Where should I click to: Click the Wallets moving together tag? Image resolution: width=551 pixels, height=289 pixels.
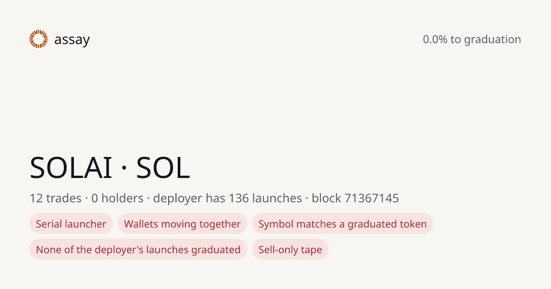[x=182, y=224]
